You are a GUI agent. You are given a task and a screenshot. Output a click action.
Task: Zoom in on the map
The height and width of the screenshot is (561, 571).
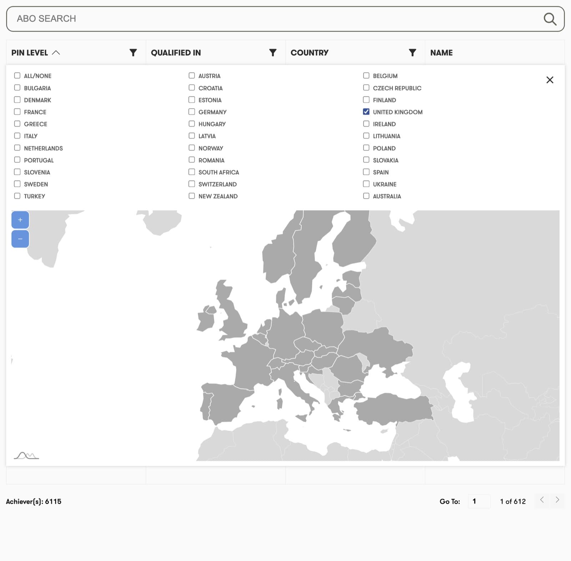click(x=20, y=220)
